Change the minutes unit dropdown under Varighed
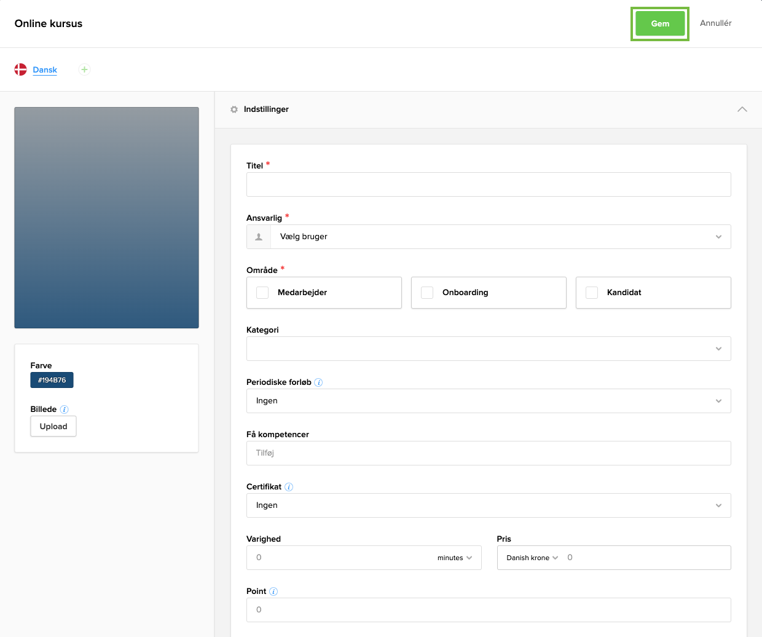This screenshot has width=762, height=637. click(455, 558)
